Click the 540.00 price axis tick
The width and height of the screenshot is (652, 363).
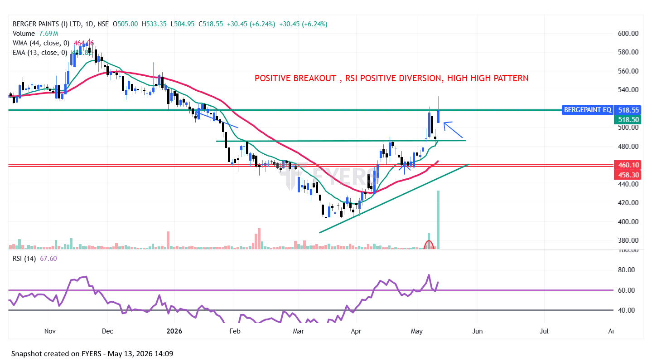(628, 90)
